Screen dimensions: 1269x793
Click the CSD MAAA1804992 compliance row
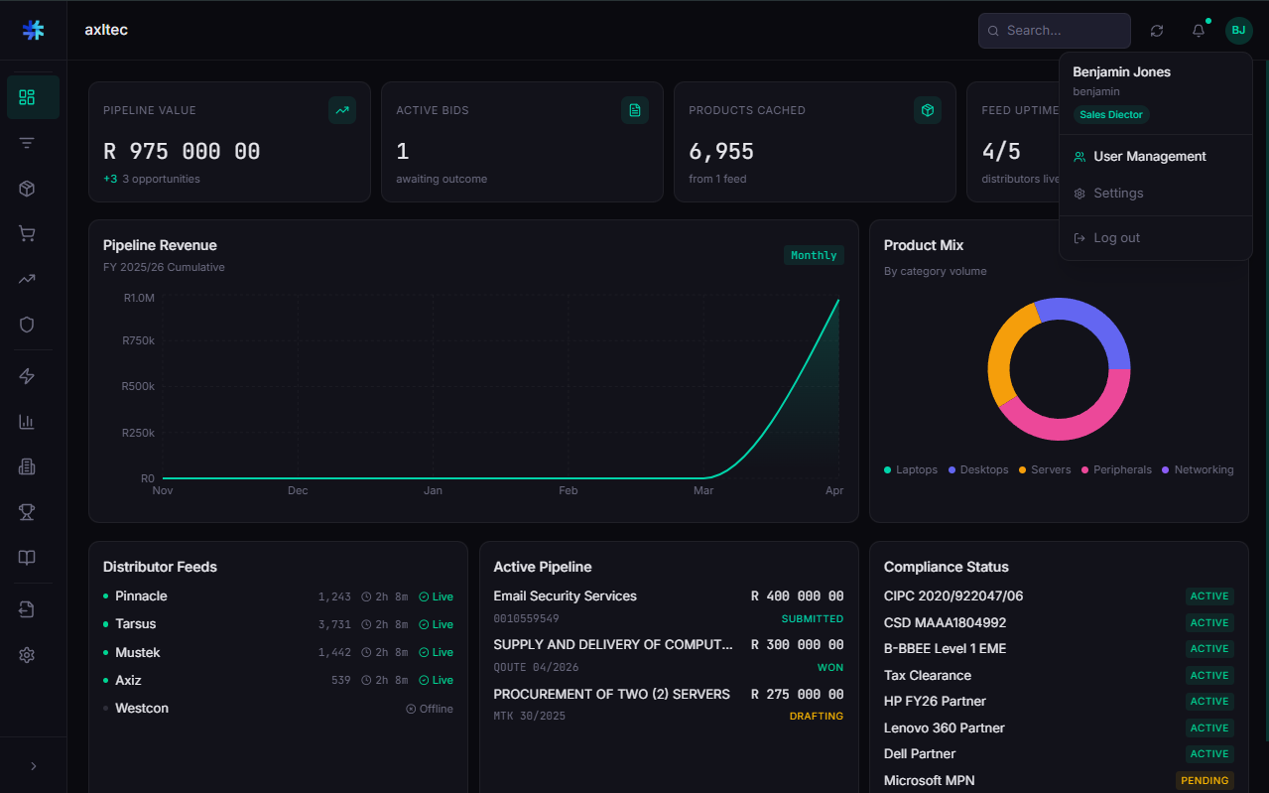[x=1059, y=623]
